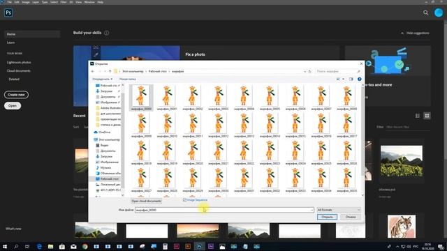
Task: Refresh the folder listing in dialog
Action: click(x=309, y=71)
